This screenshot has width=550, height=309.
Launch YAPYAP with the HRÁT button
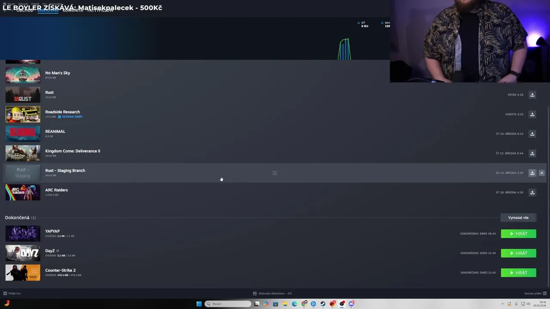pos(518,233)
